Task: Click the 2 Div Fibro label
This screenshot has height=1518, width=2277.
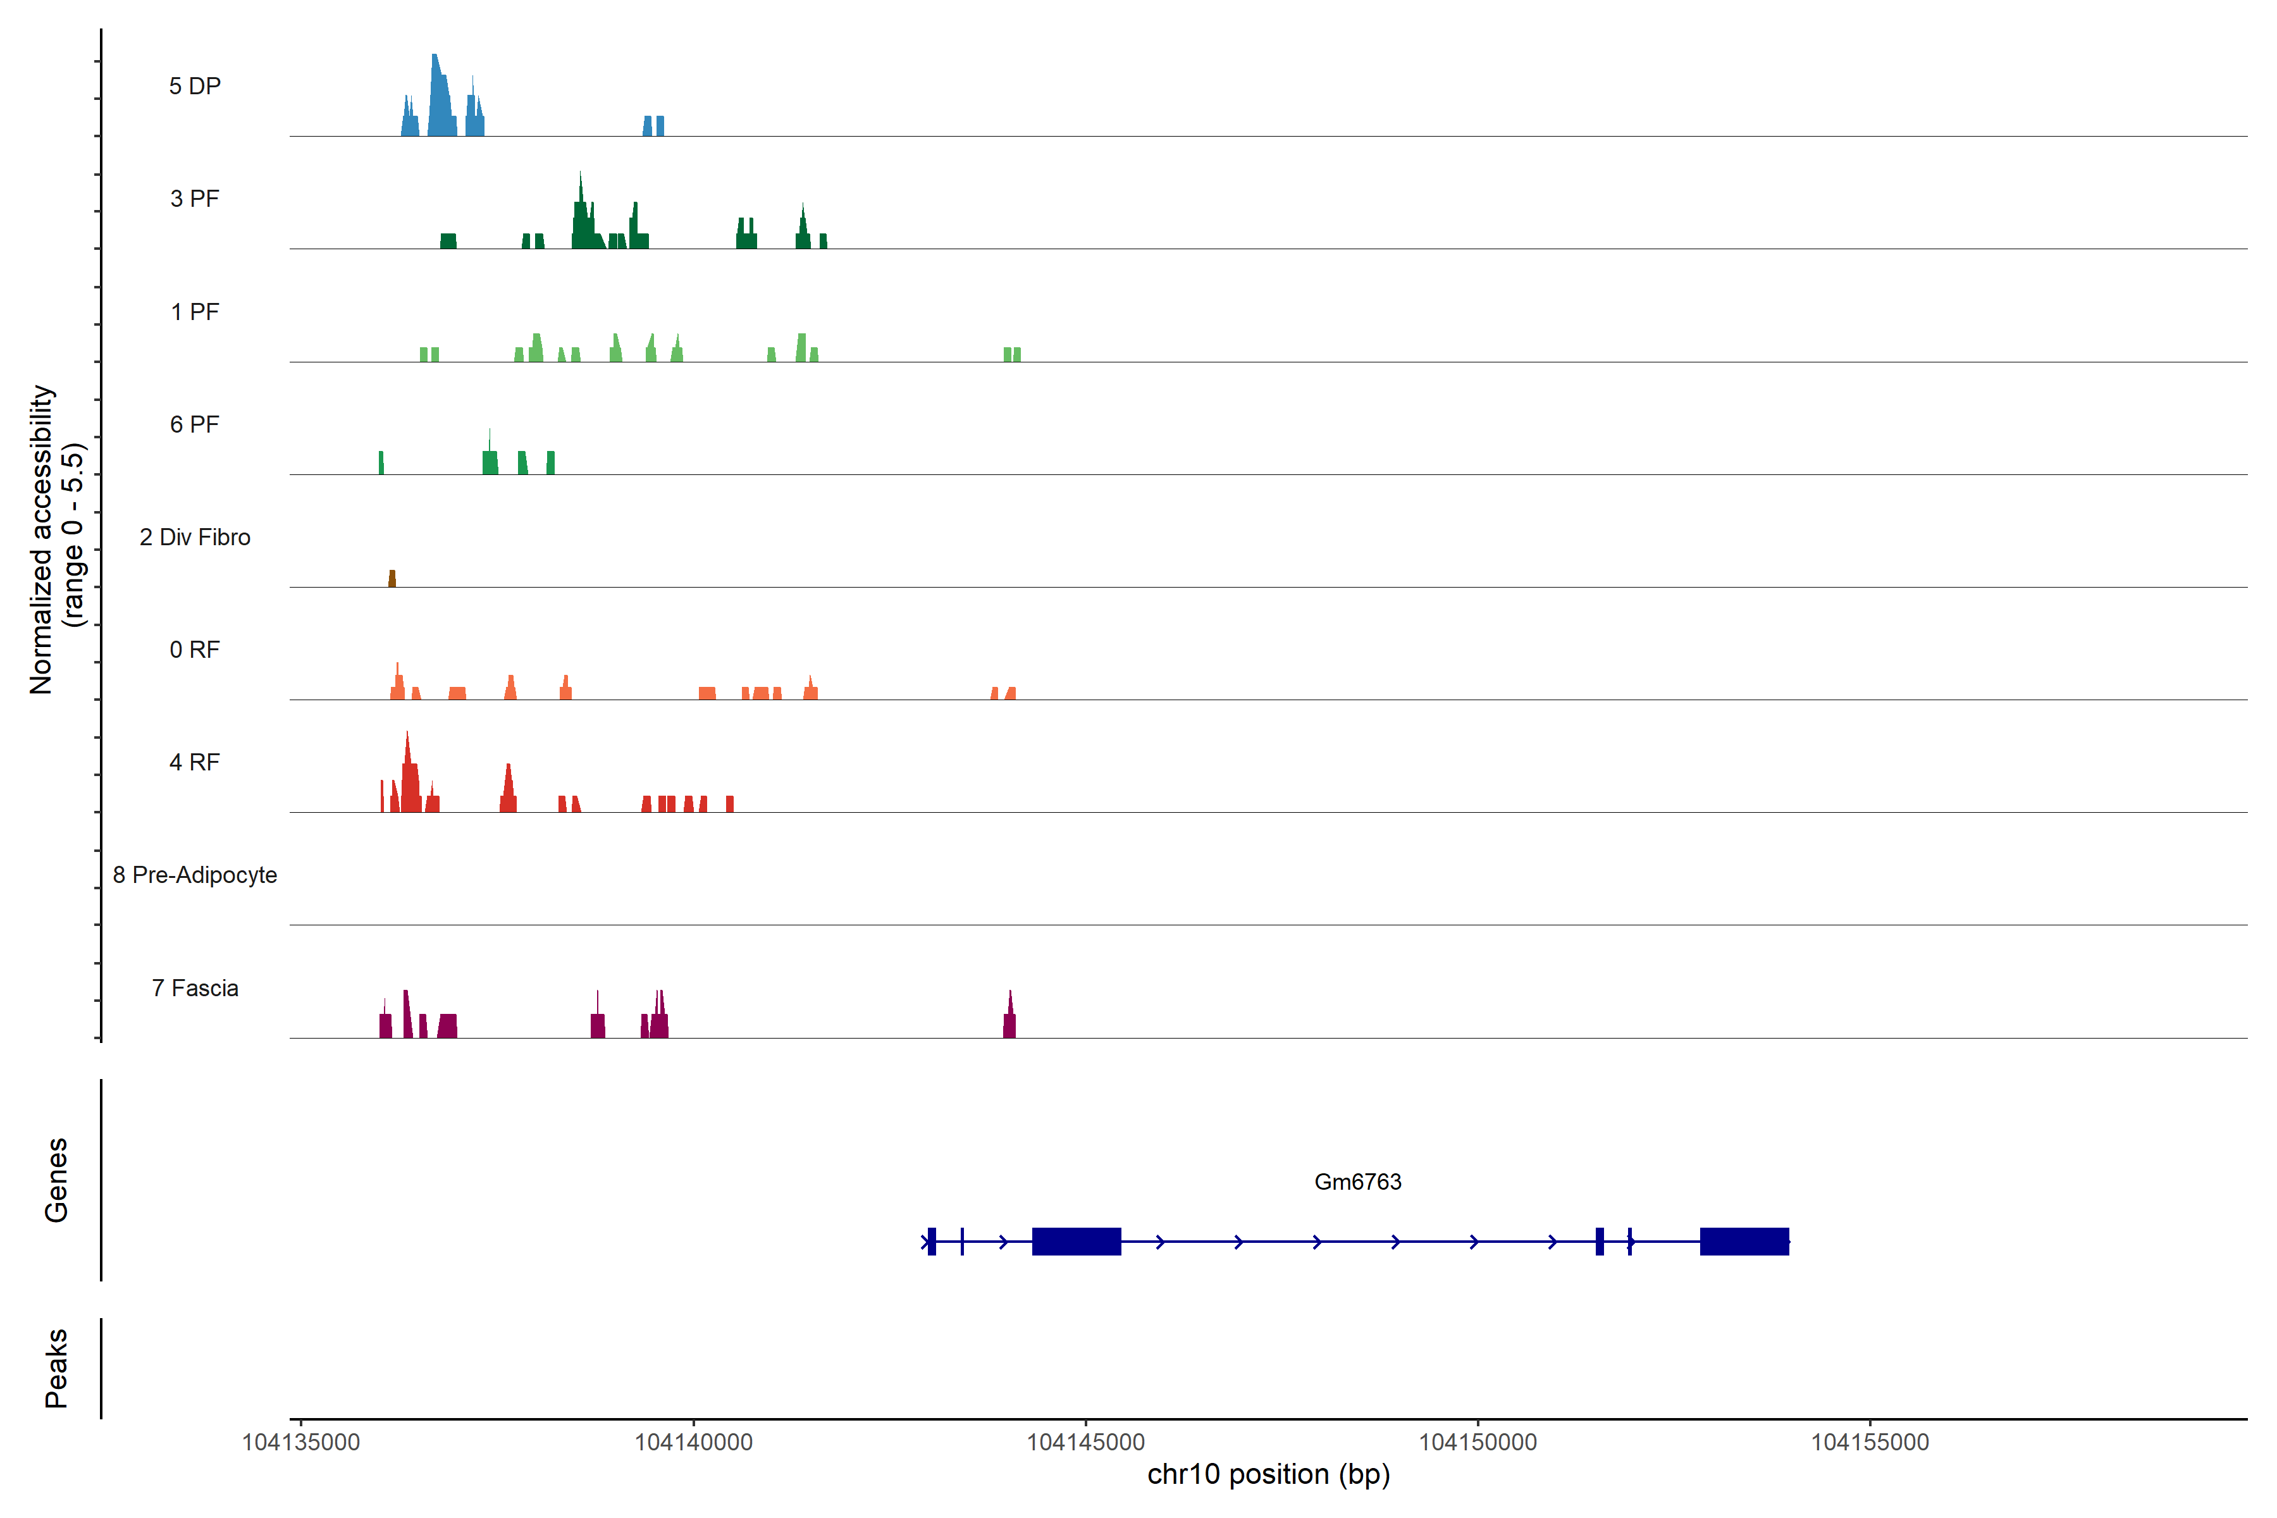Action: pos(195,537)
